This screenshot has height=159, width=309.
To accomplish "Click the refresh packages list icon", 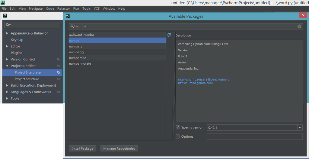I will pos(169,35).
